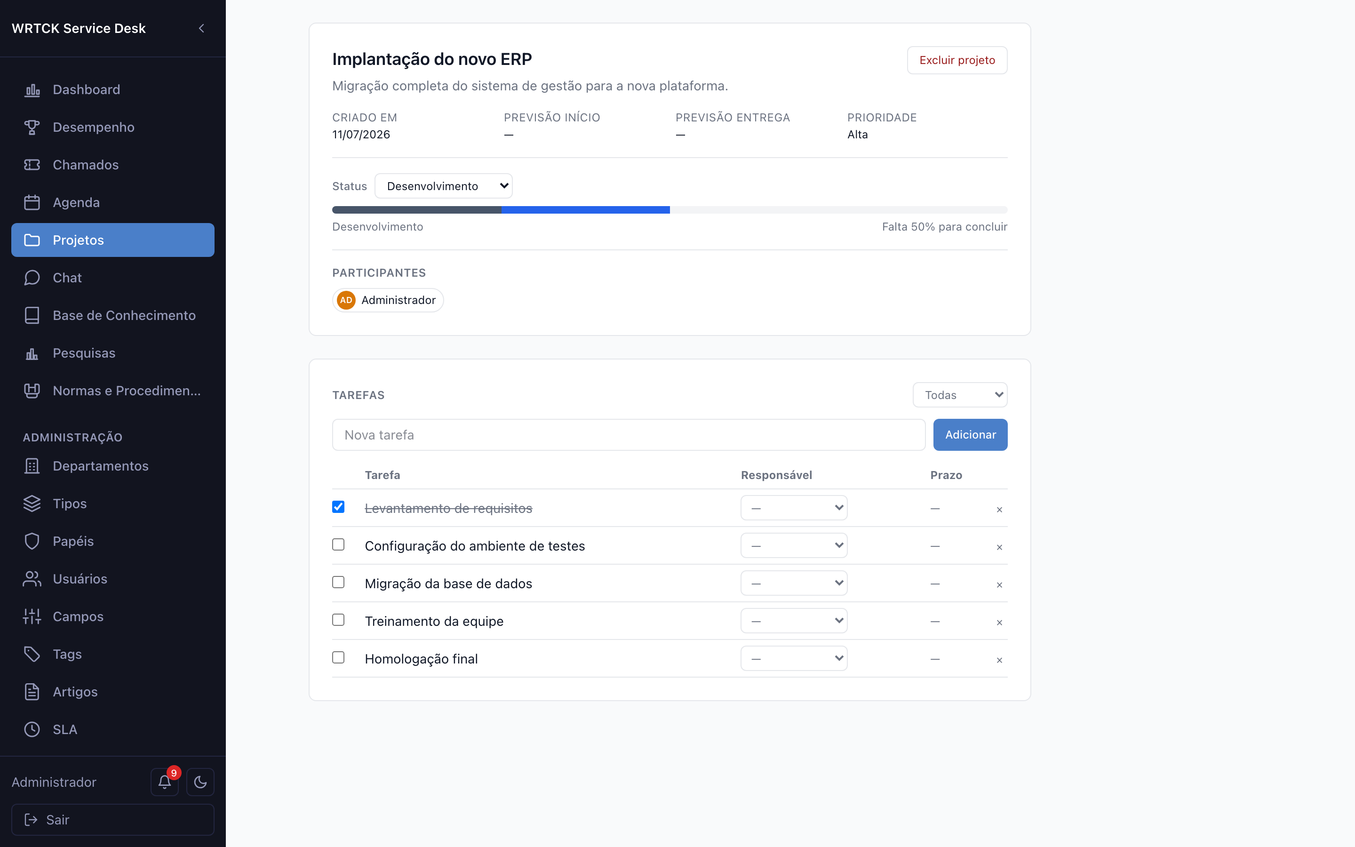Click the Tags label icon

[32, 654]
